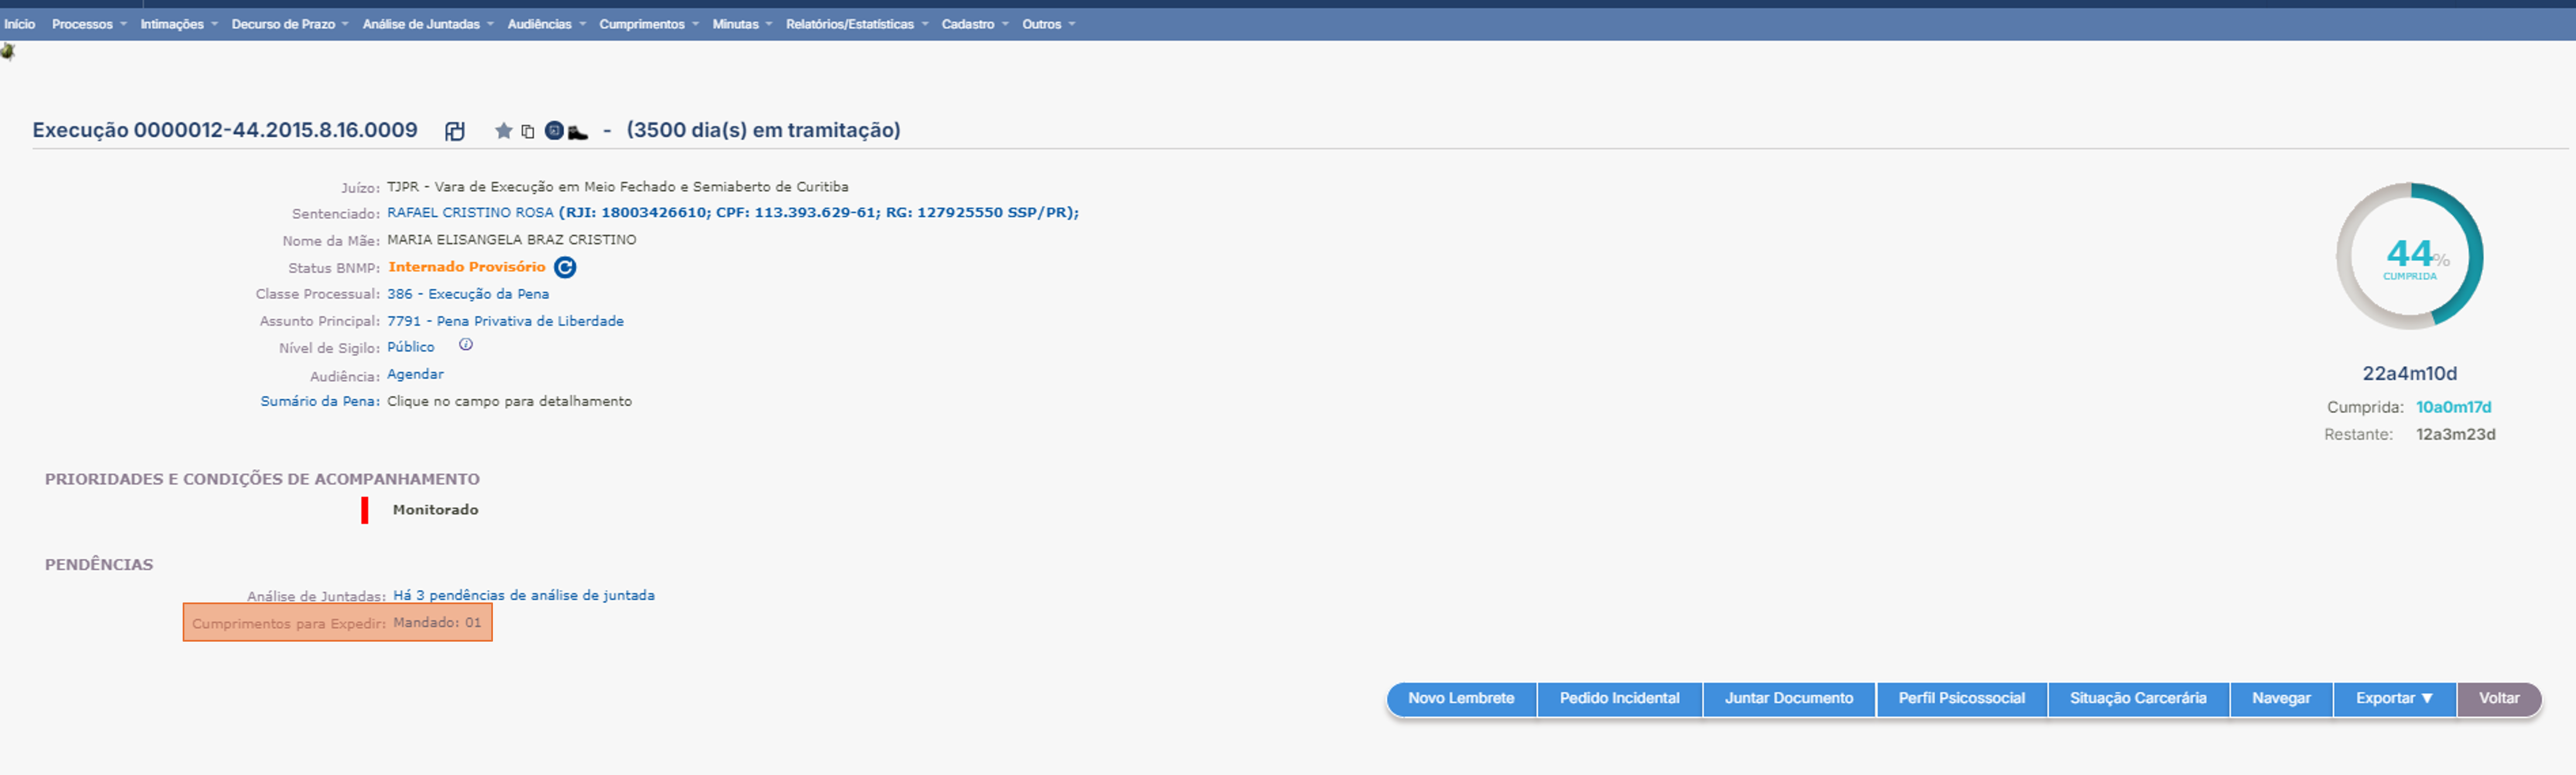Viewport: 2576px width, 775px height.
Task: Expand the Minutas menu
Action: 742,24
